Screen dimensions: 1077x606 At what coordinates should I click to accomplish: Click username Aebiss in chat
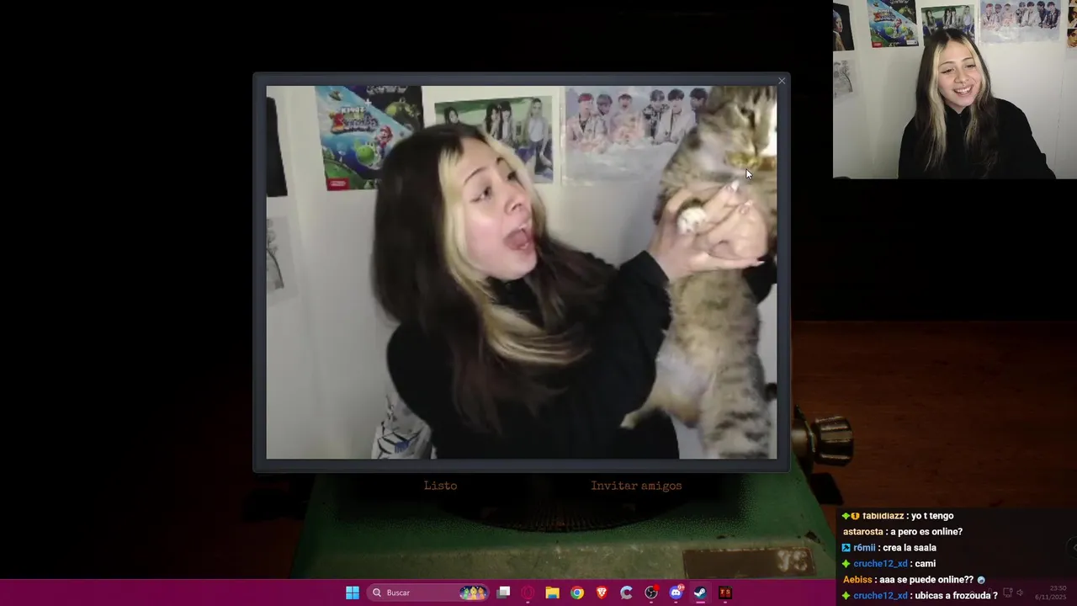(x=857, y=580)
